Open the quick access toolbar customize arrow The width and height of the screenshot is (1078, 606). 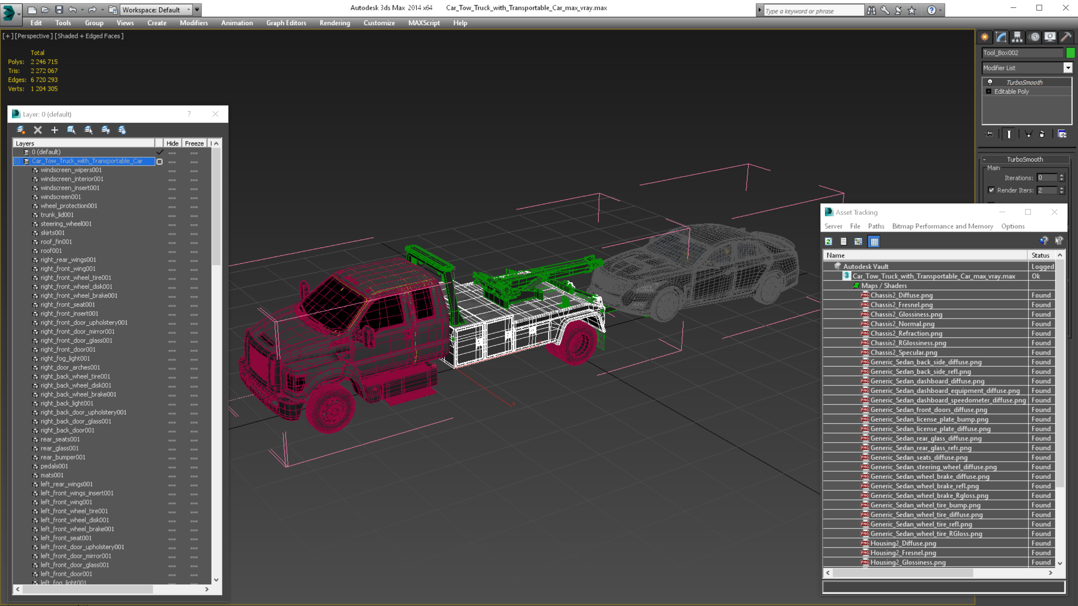point(197,10)
